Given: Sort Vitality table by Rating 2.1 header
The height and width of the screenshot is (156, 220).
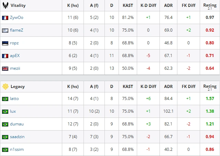Looking at the screenshot, I should pyautogui.click(x=210, y=6).
